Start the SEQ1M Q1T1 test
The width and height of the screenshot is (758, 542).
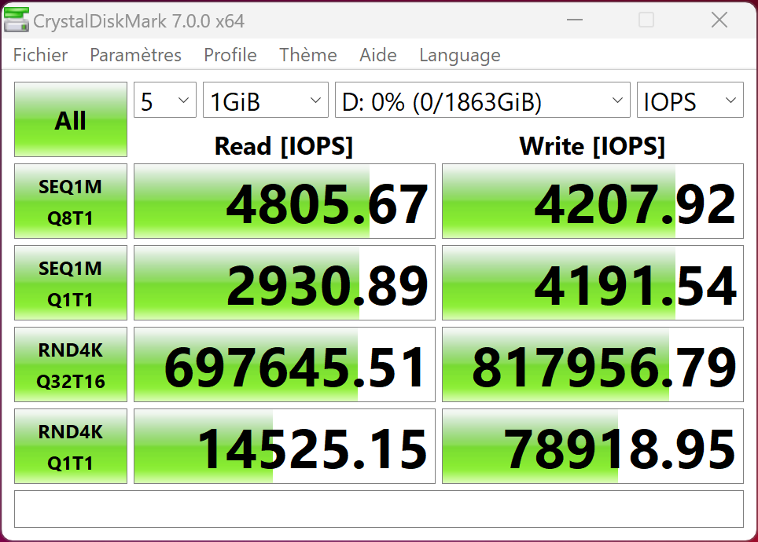(71, 283)
